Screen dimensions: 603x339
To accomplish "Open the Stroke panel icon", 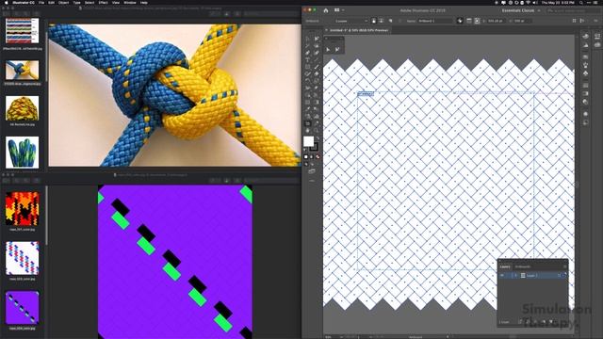I will (x=585, y=85).
